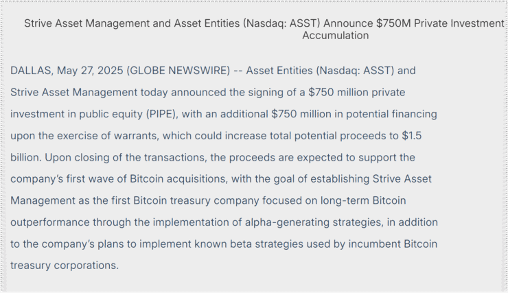Click "treasury corporations." on the last line
This screenshot has width=508, height=293.
click(65, 266)
